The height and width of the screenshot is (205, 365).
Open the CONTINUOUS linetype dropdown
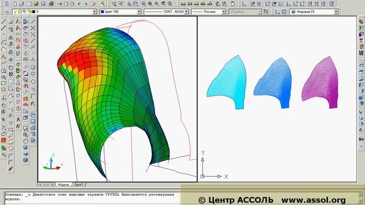(186, 11)
